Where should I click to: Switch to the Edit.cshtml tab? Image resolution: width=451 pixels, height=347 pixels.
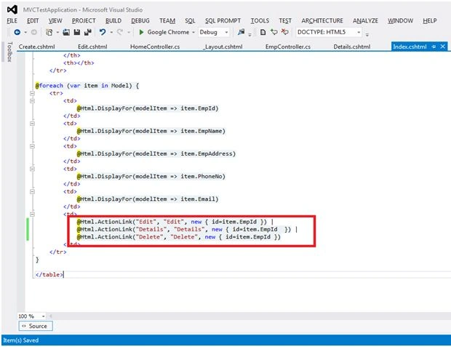tap(92, 47)
